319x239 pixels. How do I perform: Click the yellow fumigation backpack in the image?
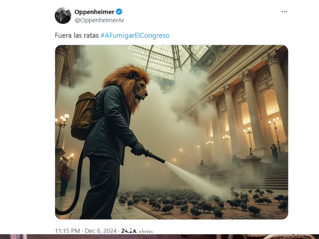pyautogui.click(x=85, y=116)
